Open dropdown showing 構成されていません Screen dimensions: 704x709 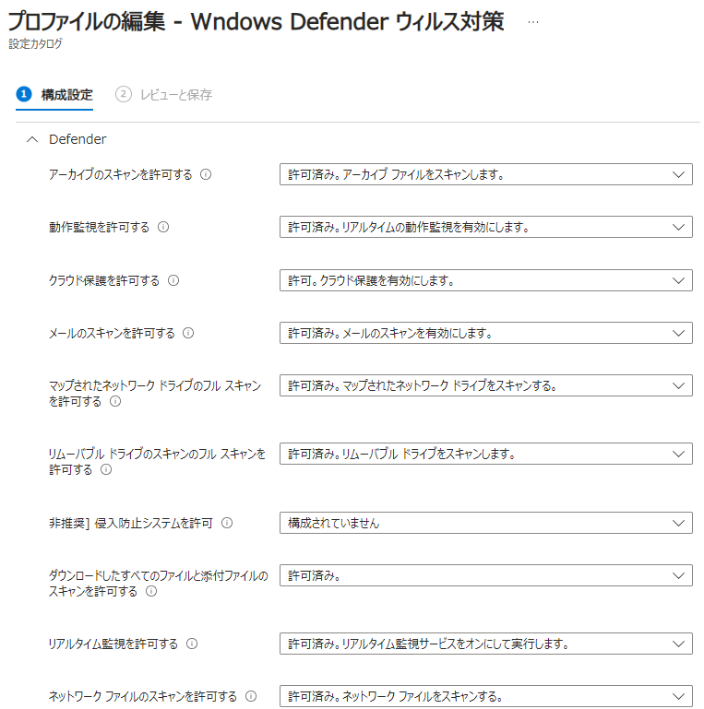tap(485, 523)
